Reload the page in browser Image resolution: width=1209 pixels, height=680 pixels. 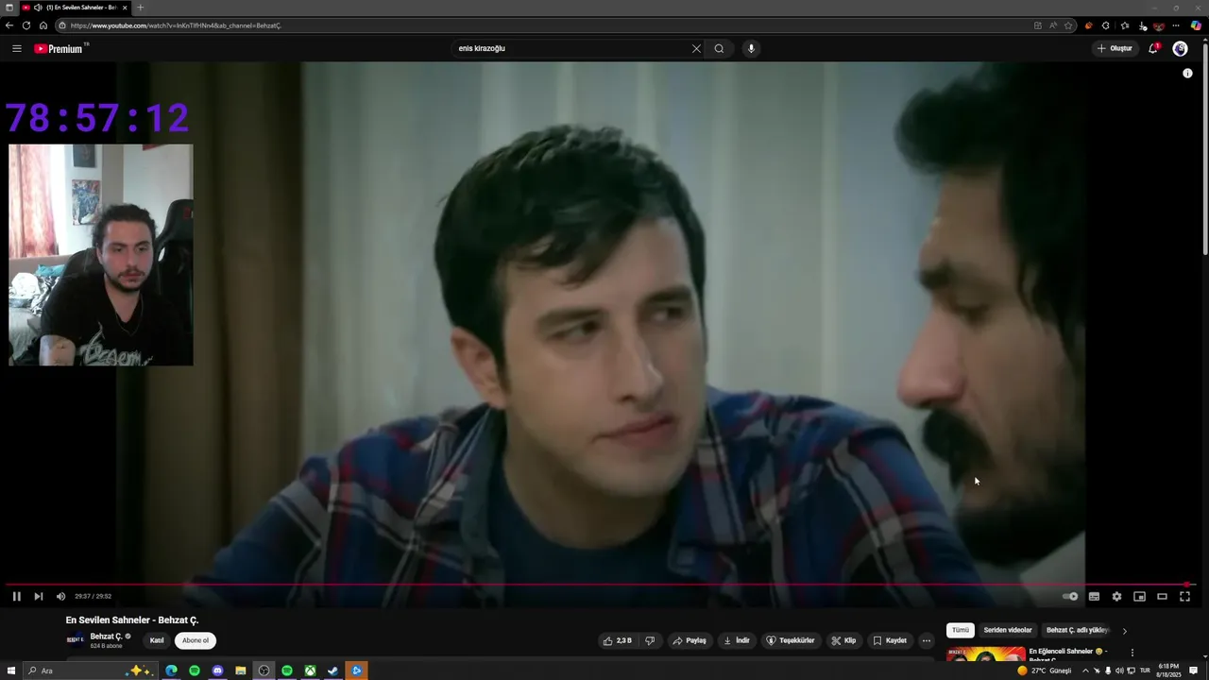(x=26, y=25)
